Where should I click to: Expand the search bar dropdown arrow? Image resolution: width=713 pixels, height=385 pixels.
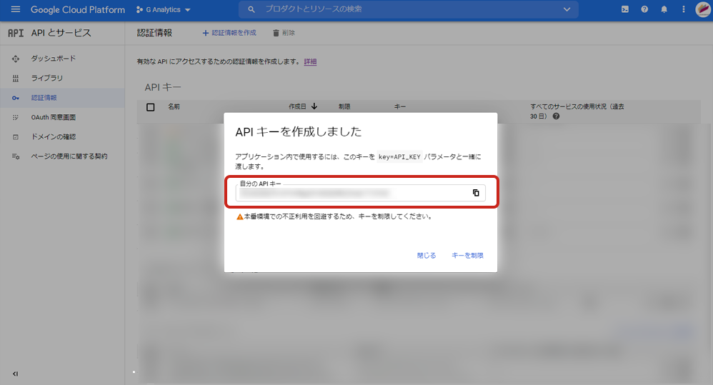[567, 9]
